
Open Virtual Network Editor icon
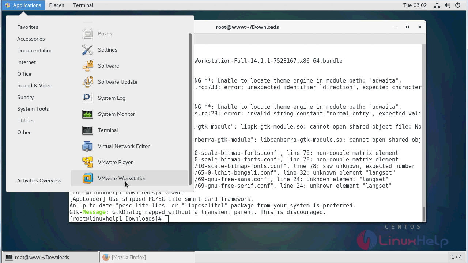pos(88,146)
